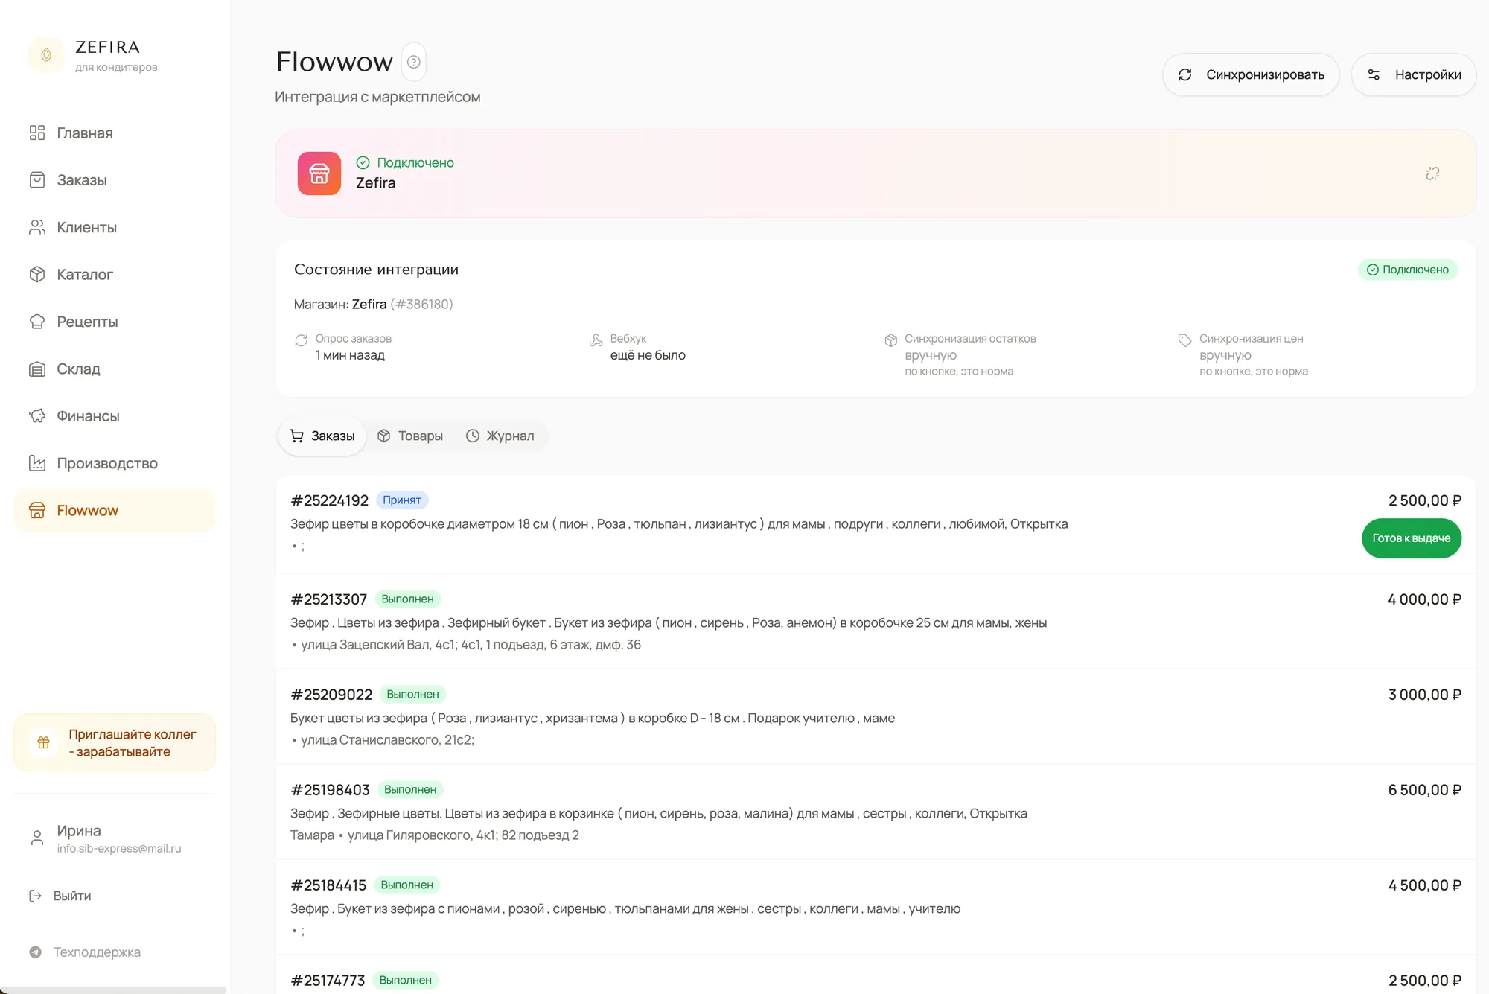
Task: Open the Настройки button
Action: (x=1414, y=74)
